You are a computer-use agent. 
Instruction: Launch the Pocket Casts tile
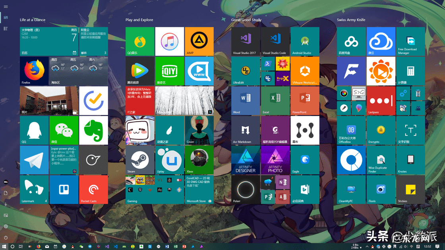93,189
